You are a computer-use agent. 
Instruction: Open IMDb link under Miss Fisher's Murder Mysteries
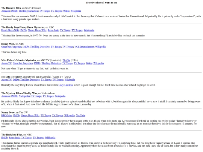37,63
